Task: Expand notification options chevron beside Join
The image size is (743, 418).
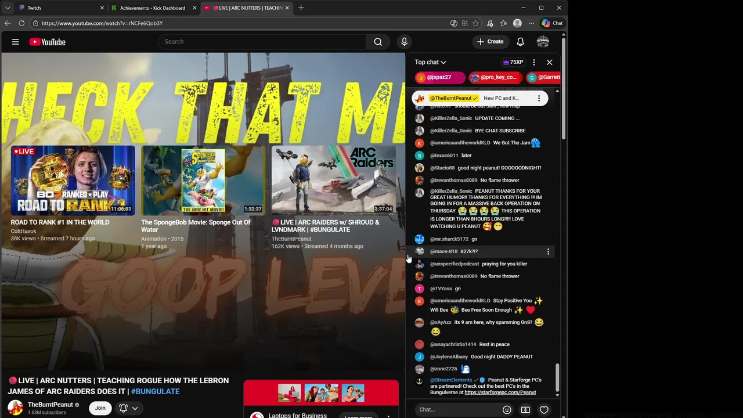Action: [x=135, y=408]
